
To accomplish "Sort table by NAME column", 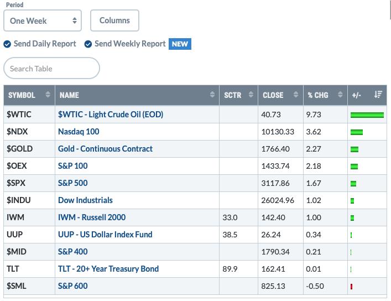I will coord(137,95).
